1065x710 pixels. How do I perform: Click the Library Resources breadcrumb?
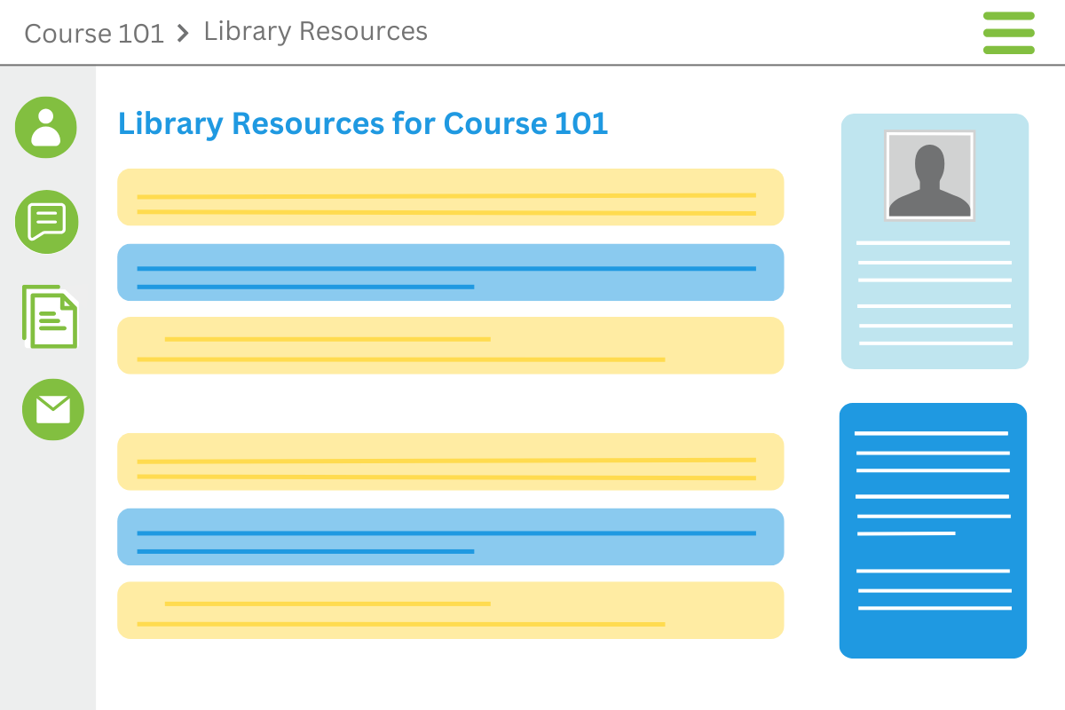[316, 31]
